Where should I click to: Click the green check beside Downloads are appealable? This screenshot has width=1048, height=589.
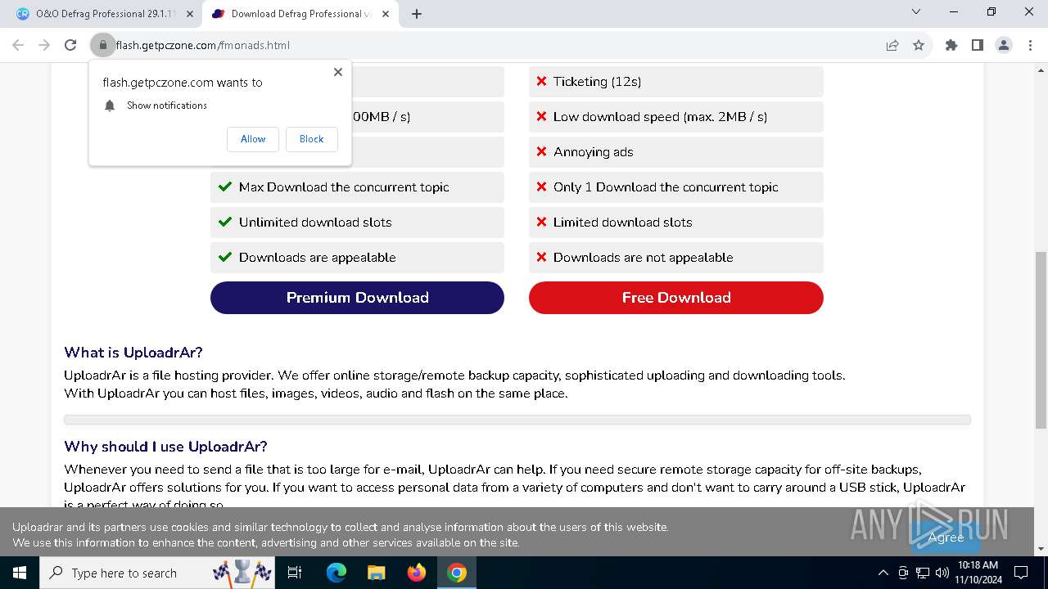click(225, 257)
